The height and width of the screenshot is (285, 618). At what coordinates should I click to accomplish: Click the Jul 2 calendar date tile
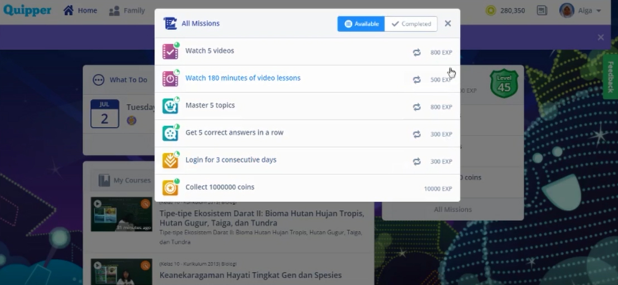point(104,114)
